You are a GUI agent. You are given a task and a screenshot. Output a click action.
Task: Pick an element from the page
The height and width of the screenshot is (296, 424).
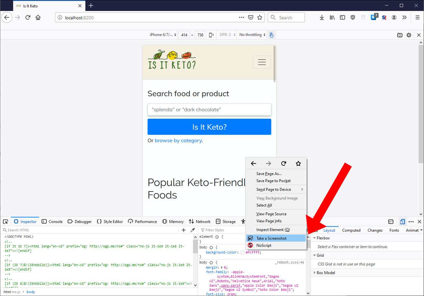coord(5,222)
